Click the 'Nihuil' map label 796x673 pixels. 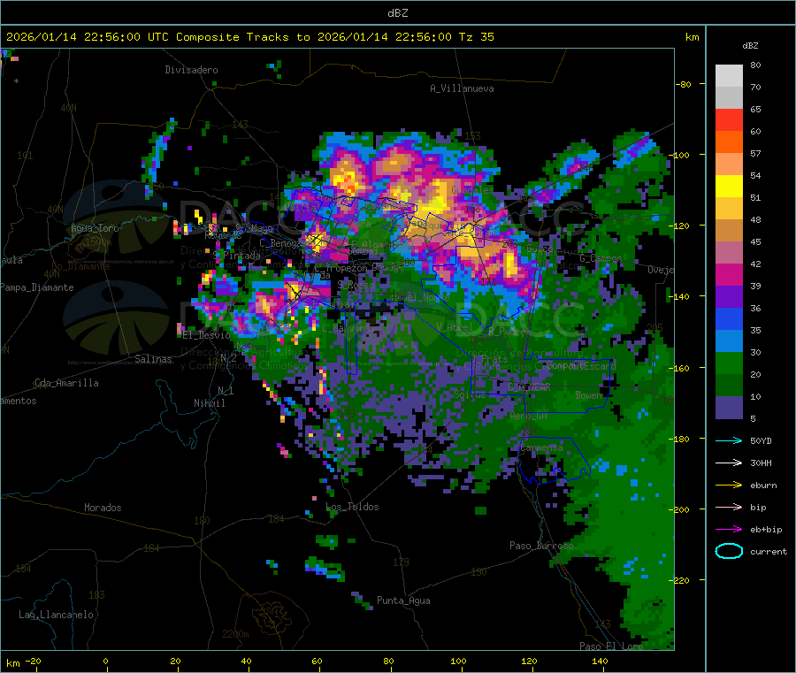pyautogui.click(x=210, y=403)
